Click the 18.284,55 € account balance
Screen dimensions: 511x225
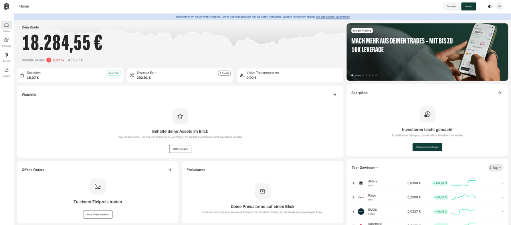(x=62, y=43)
